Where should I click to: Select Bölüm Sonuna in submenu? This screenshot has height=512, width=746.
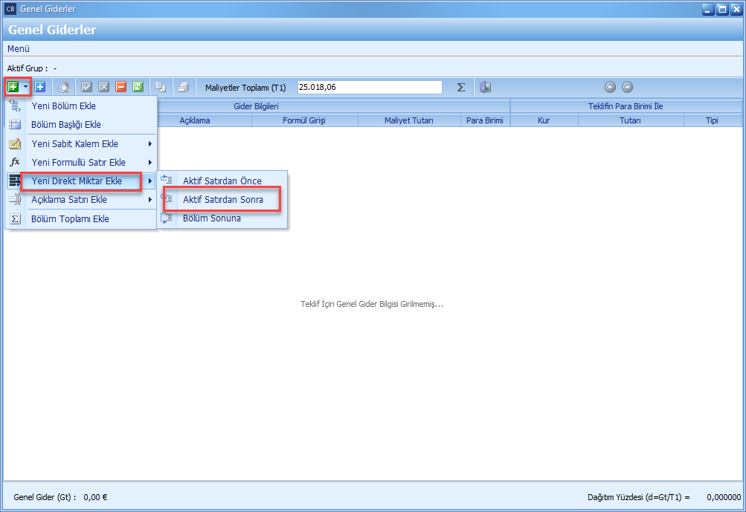pos(211,218)
